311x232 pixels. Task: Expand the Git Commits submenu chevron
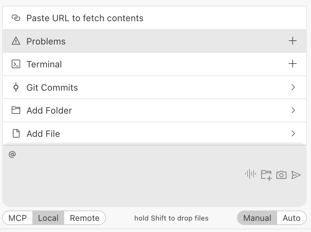tap(293, 87)
